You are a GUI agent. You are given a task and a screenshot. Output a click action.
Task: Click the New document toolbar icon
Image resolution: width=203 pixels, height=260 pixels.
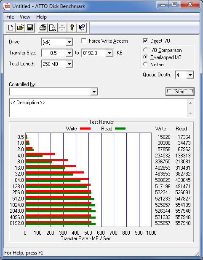(x=11, y=27)
